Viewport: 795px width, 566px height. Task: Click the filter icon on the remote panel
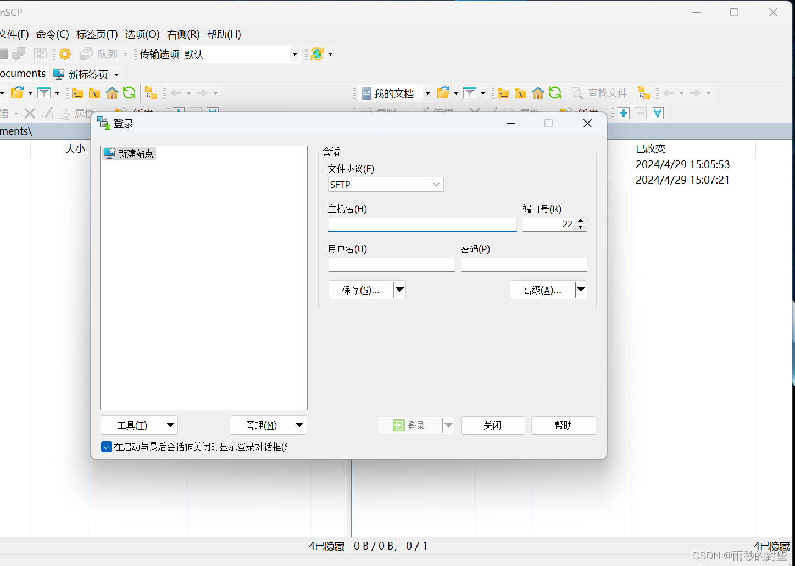coord(471,93)
